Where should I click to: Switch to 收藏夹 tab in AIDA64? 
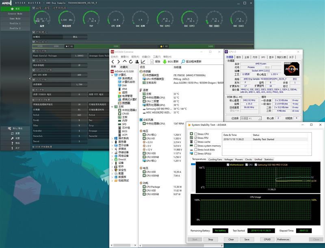124,67
